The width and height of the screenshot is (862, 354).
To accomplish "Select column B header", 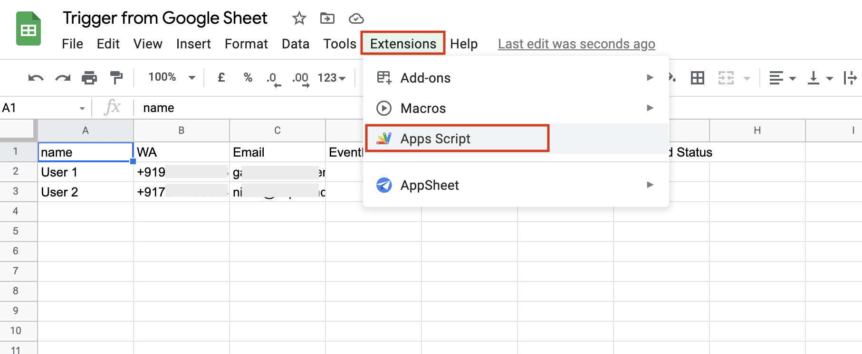I will [182, 130].
